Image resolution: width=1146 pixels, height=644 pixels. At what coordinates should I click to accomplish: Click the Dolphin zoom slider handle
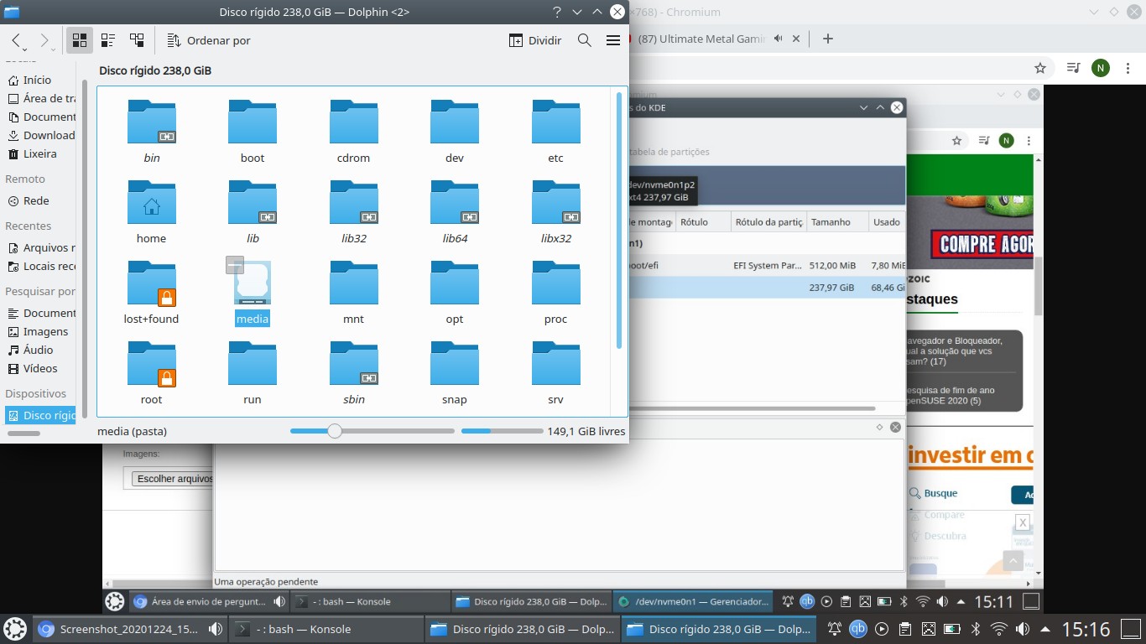(x=335, y=431)
